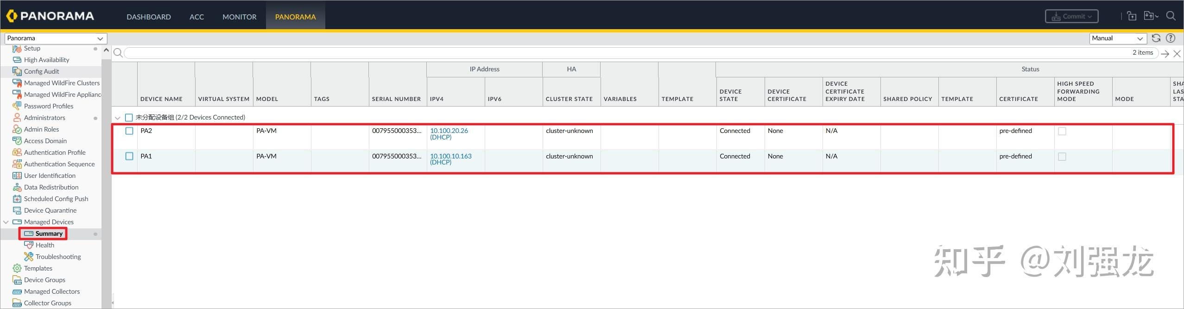The height and width of the screenshot is (309, 1184).
Task: Open the help question mark icon
Action: point(1171,38)
